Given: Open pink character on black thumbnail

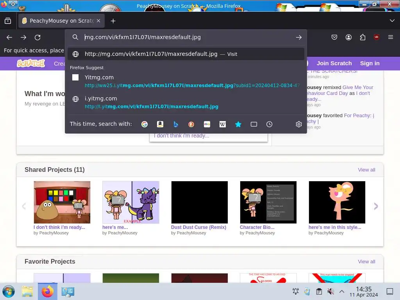Looking at the screenshot, I should (337, 202).
